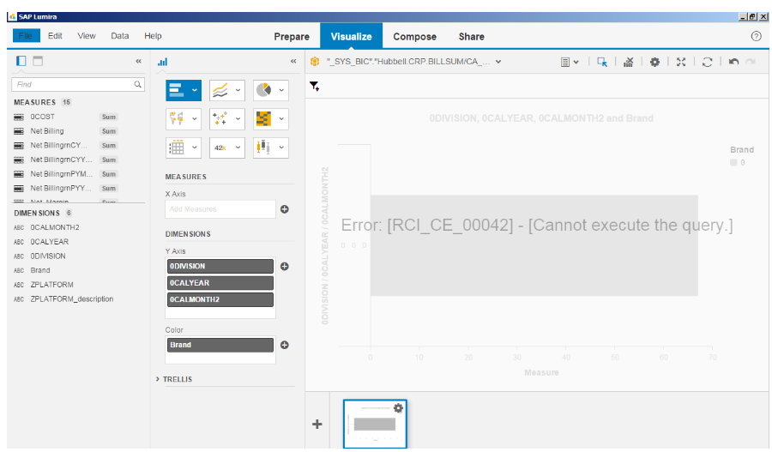Screen dimensions: 772x452
Task: Select the bar chart type icon
Action: point(176,90)
